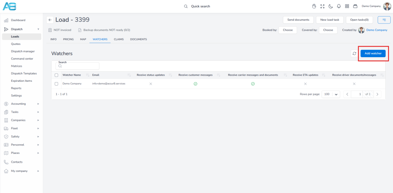Toggle customer messages check for Demo Company
Viewport: 393px width, 193px height.
(x=195, y=84)
